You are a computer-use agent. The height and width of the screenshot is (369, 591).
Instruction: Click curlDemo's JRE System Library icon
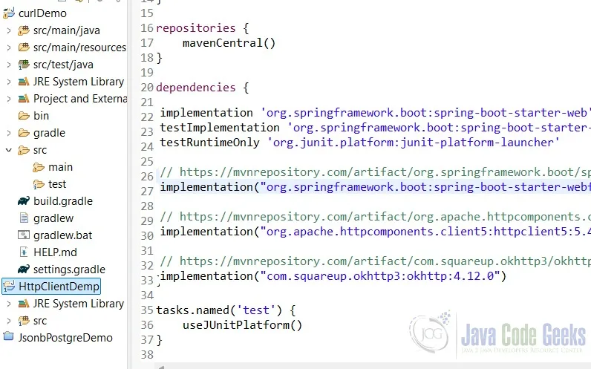tap(24, 82)
